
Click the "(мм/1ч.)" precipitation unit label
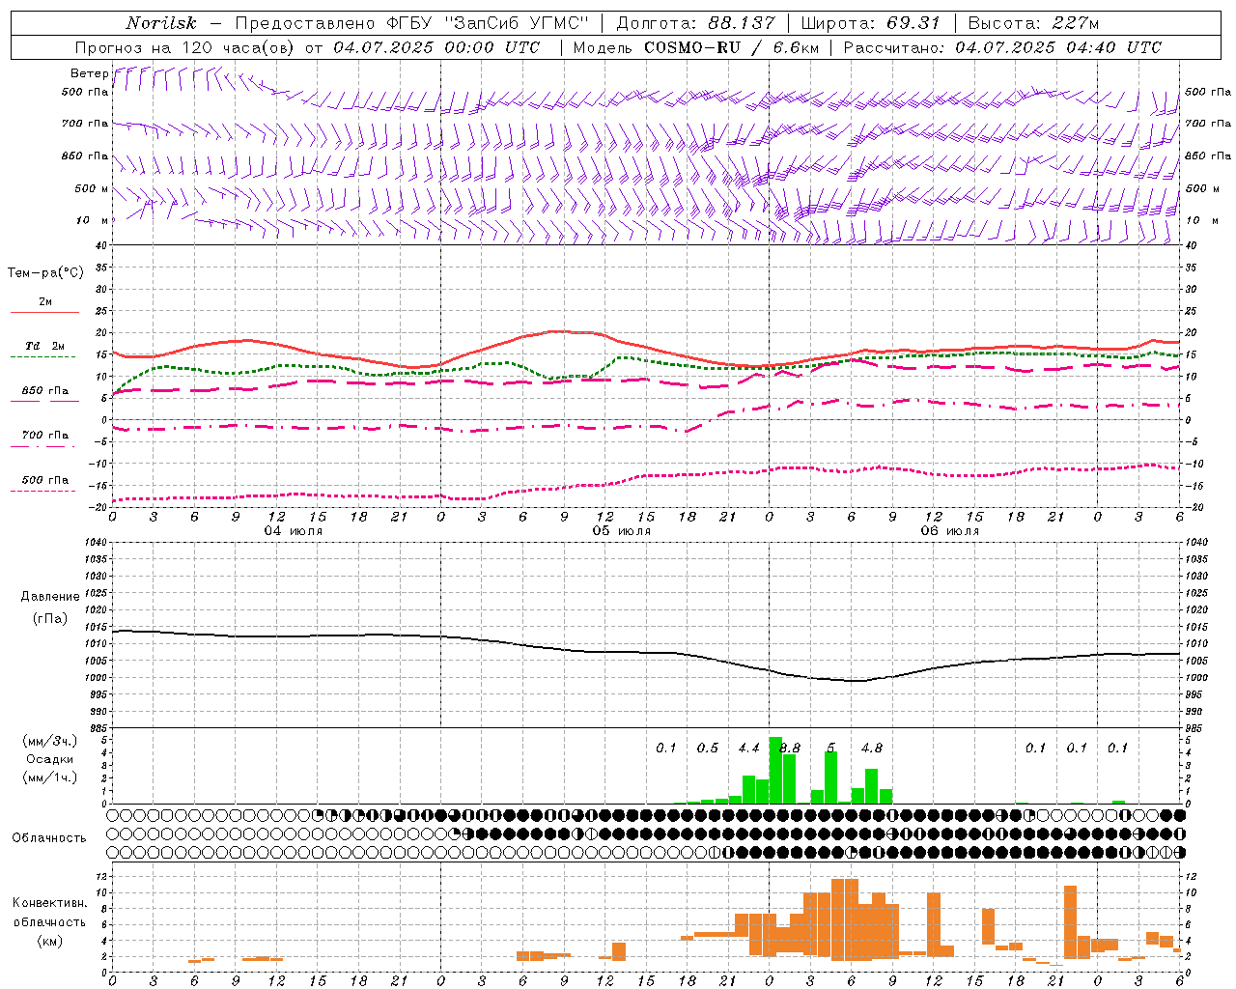[x=50, y=777]
